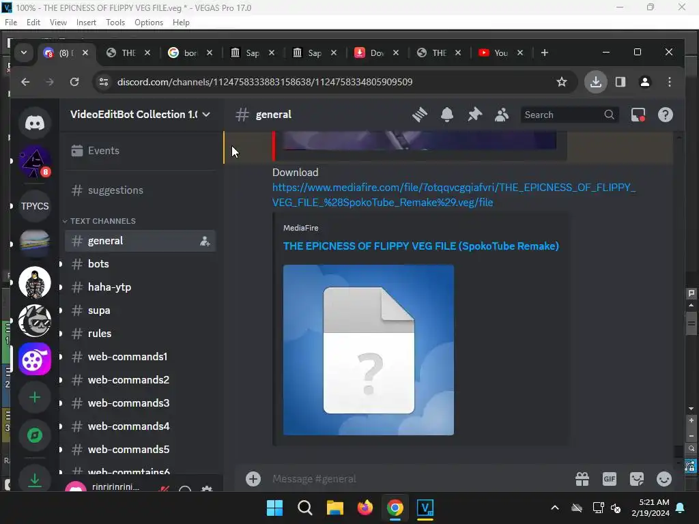Open Windows Start menu
Screen dimensions: 699x524
[274, 508]
